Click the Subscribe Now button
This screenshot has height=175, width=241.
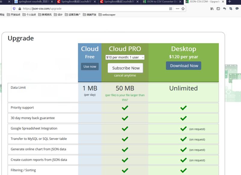coord(125,68)
